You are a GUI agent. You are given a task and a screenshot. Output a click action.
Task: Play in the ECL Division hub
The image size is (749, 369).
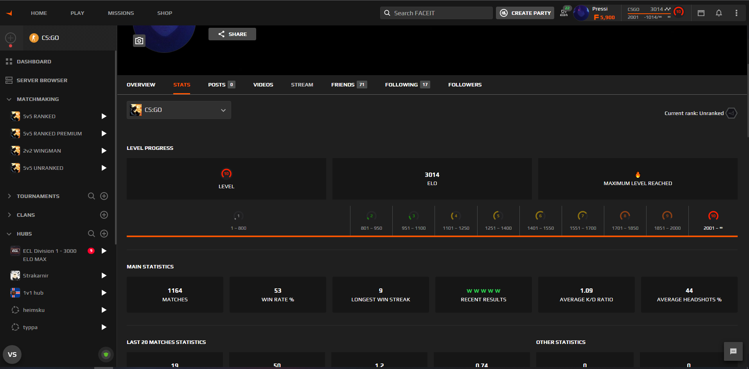point(104,251)
